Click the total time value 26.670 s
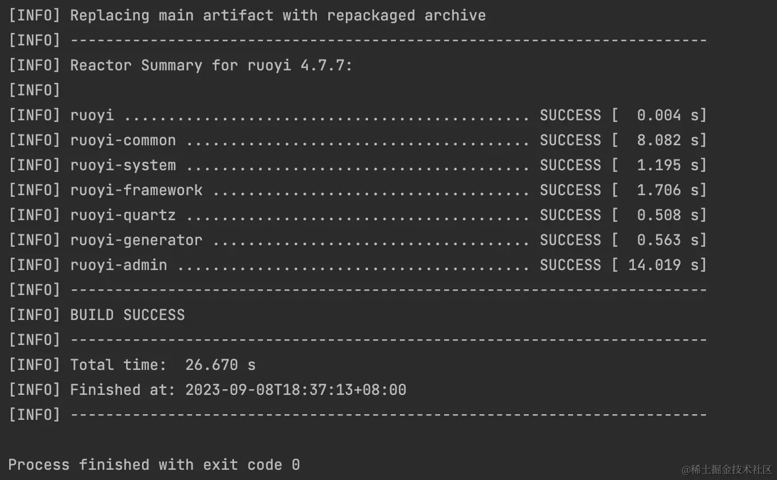The height and width of the screenshot is (480, 777). click(x=220, y=365)
